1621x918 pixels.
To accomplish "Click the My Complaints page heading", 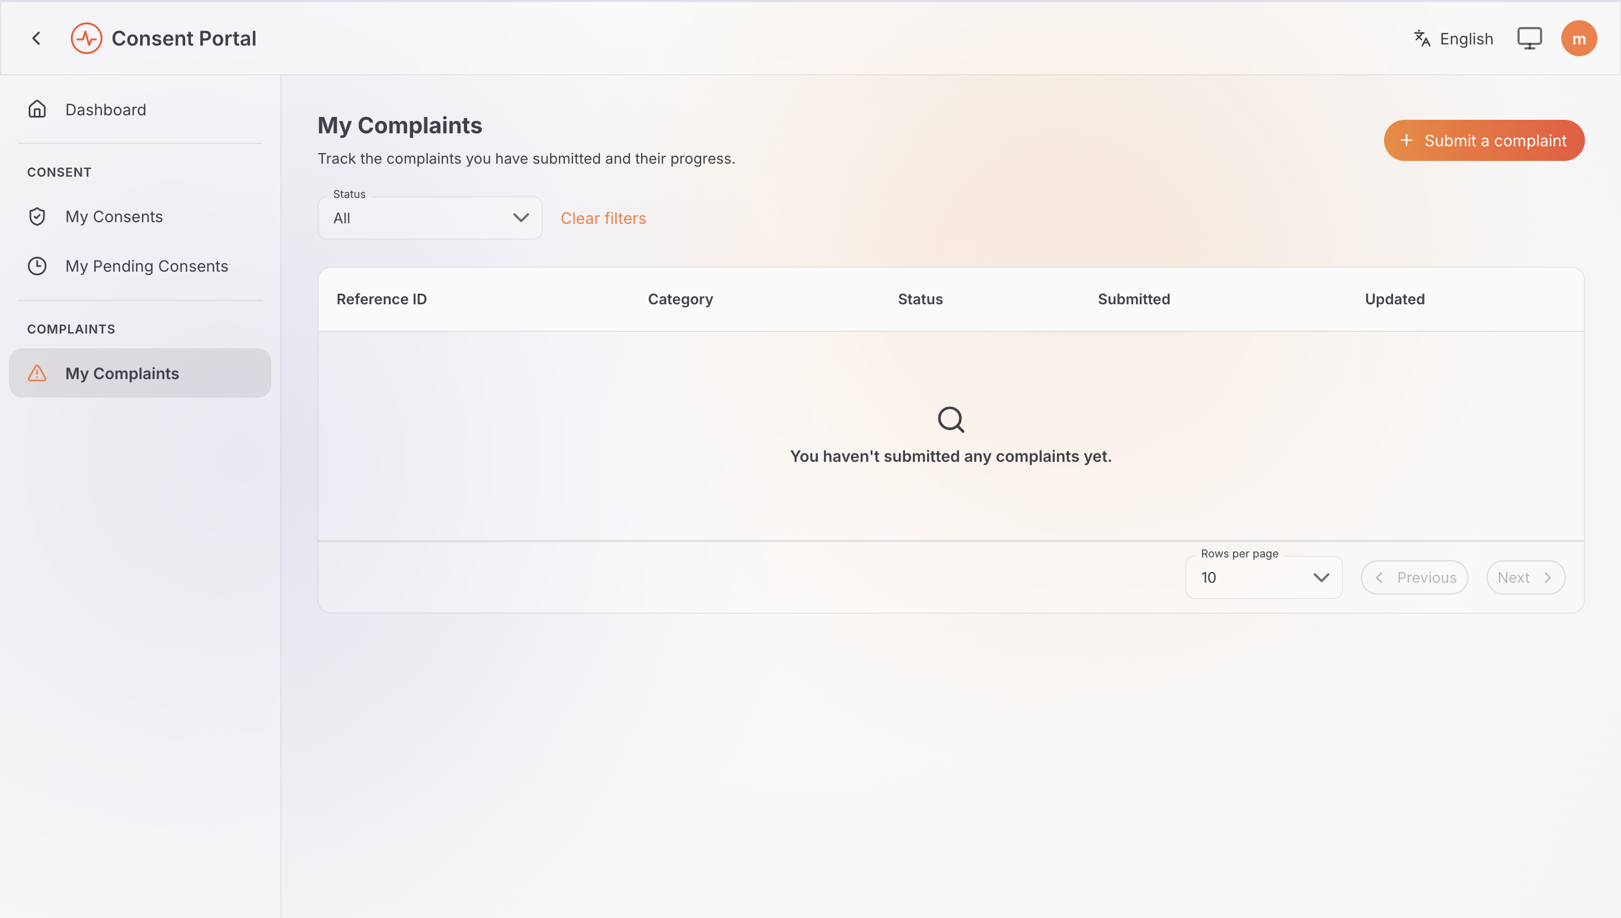I will click(399, 125).
